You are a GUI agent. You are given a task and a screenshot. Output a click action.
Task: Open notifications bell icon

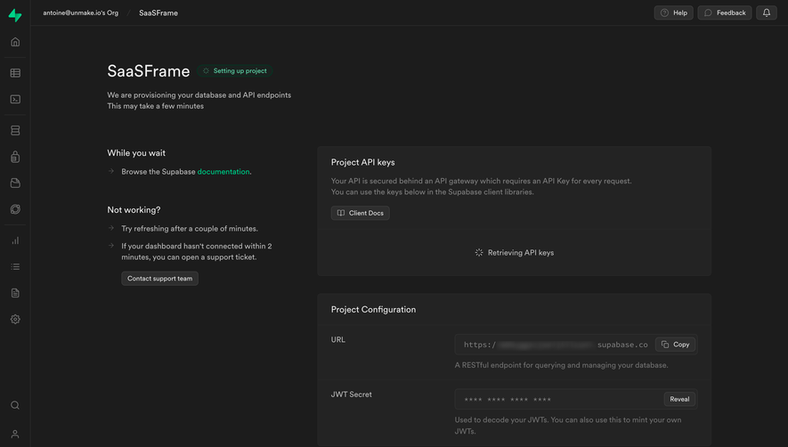point(767,12)
